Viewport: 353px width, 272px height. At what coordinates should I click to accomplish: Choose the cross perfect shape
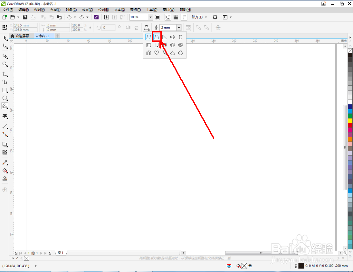tap(173, 37)
